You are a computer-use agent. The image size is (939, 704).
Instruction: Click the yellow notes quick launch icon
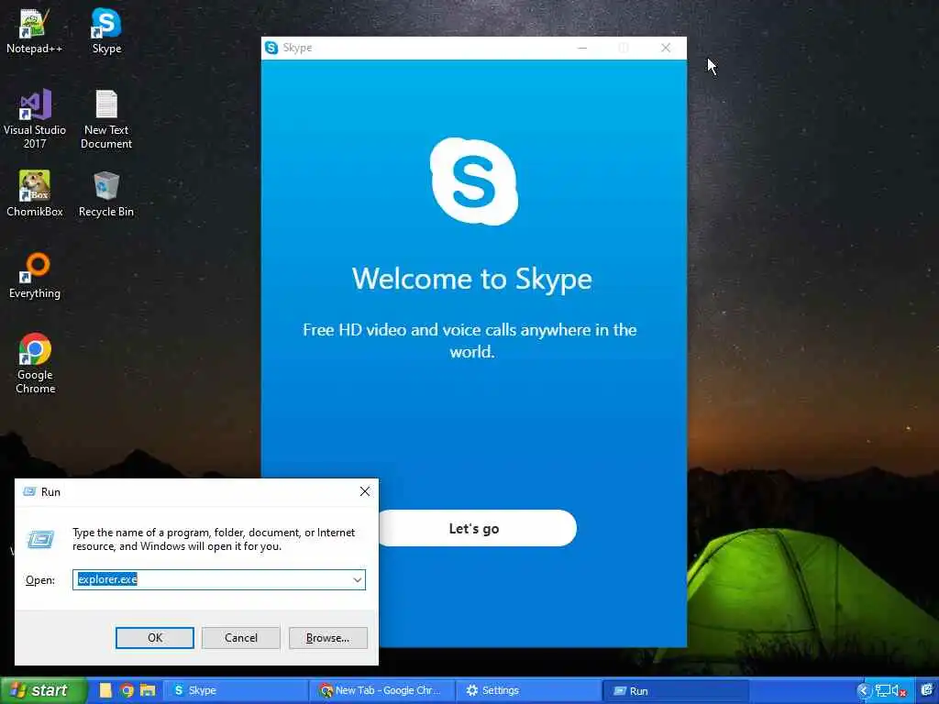(x=105, y=690)
